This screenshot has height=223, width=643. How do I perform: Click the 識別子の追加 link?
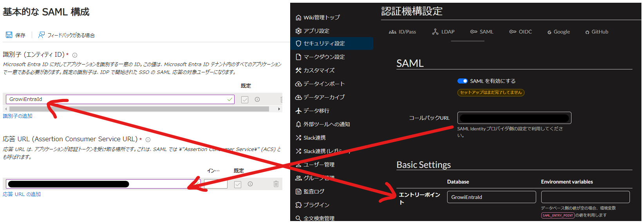[x=18, y=116]
